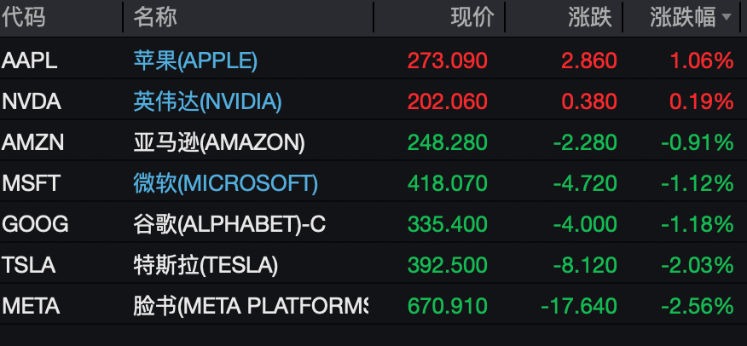The height and width of the screenshot is (346, 747).
Task: Open the 英伟达(NVIDIA) stock link
Action: (x=207, y=101)
